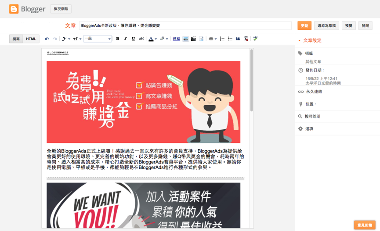Click the 預覽 preview button

[348, 25]
